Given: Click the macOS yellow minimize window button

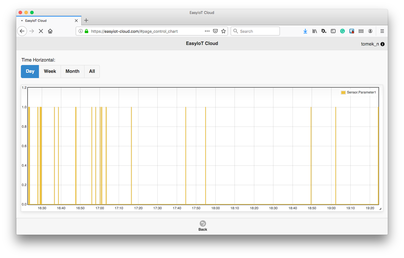Looking at the screenshot, I should coord(26,12).
